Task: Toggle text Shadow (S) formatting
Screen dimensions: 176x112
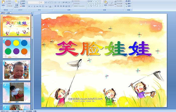Action: coord(40,6)
